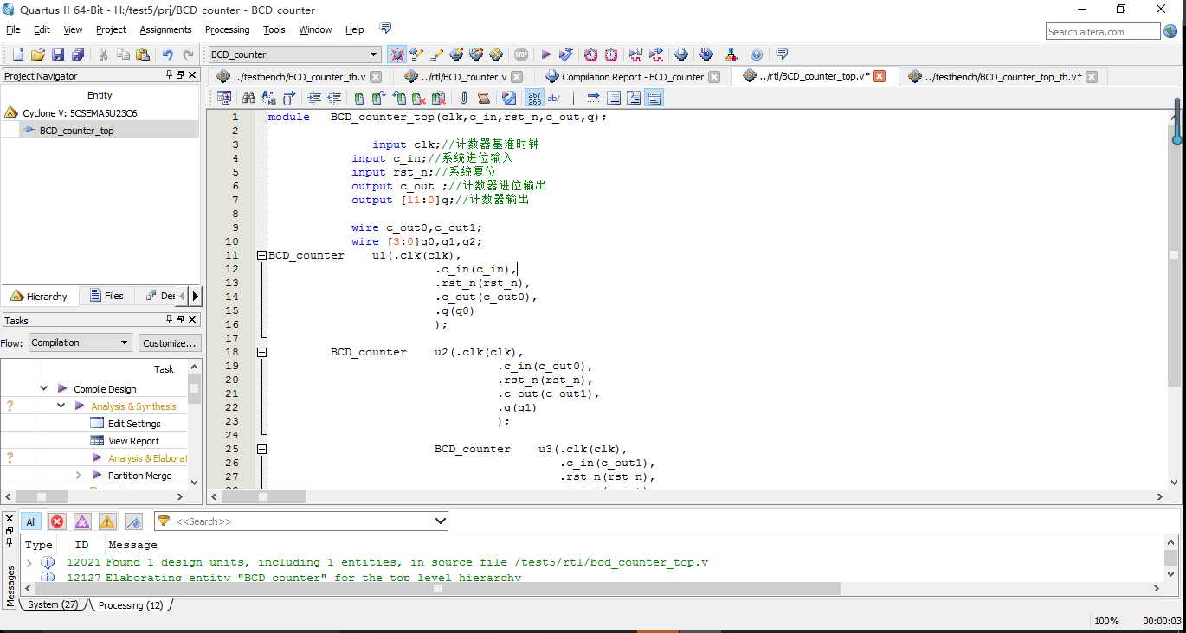Click the Find and Replace icon
The height and width of the screenshot is (633, 1186).
pos(268,98)
